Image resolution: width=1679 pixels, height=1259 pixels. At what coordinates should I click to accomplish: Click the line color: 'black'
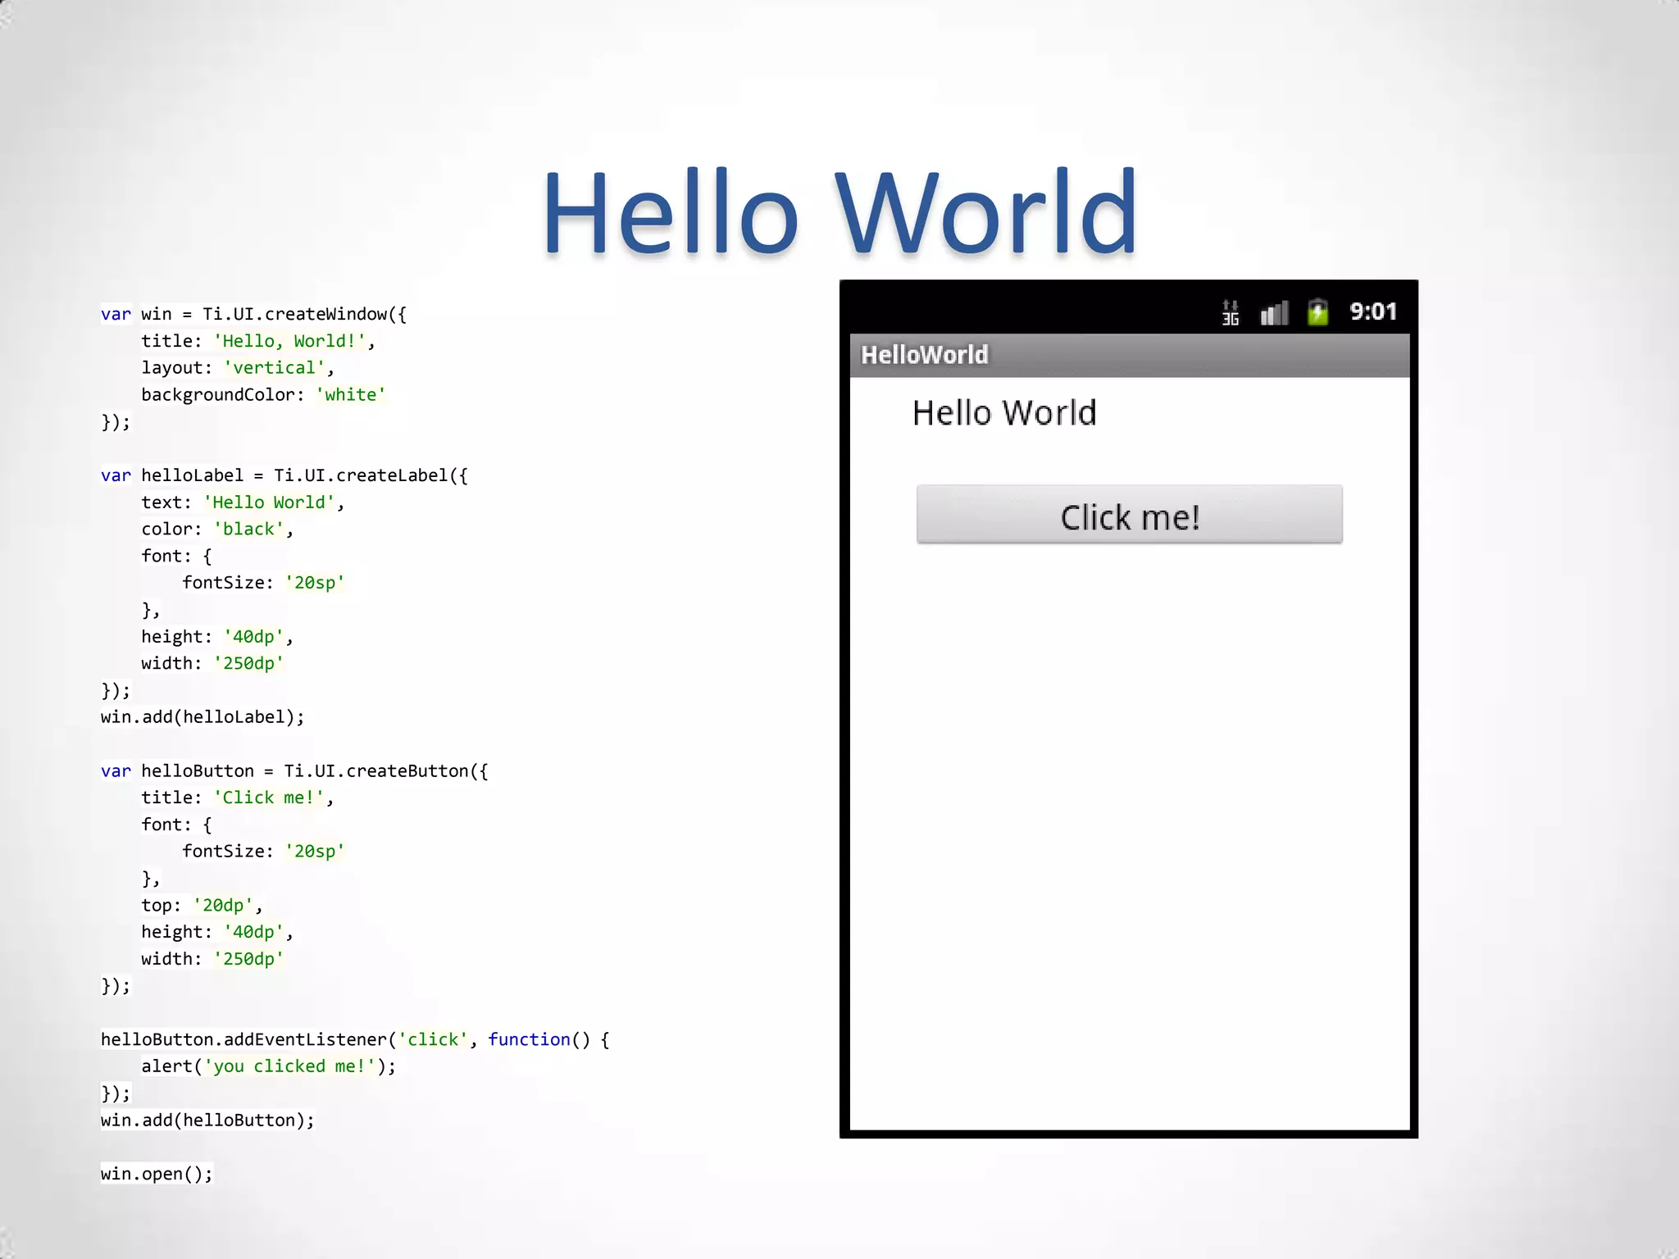pos(217,530)
